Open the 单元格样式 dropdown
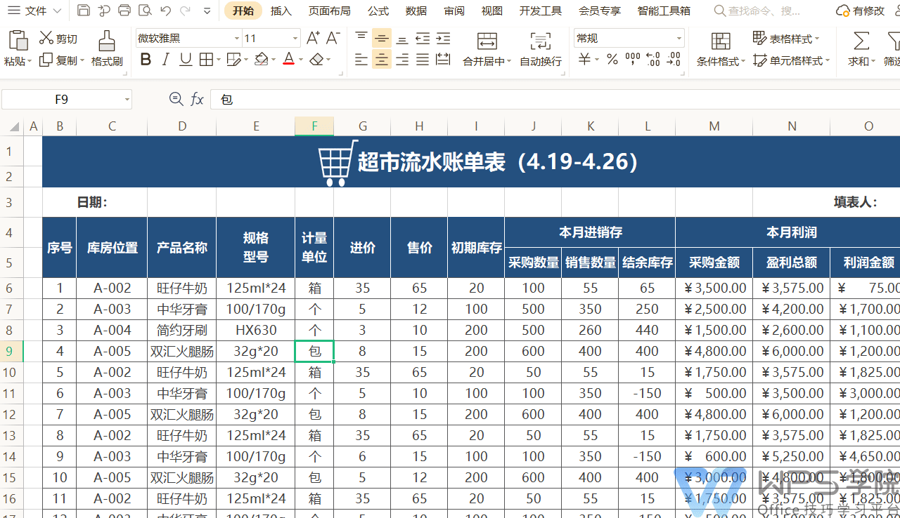 (x=791, y=61)
